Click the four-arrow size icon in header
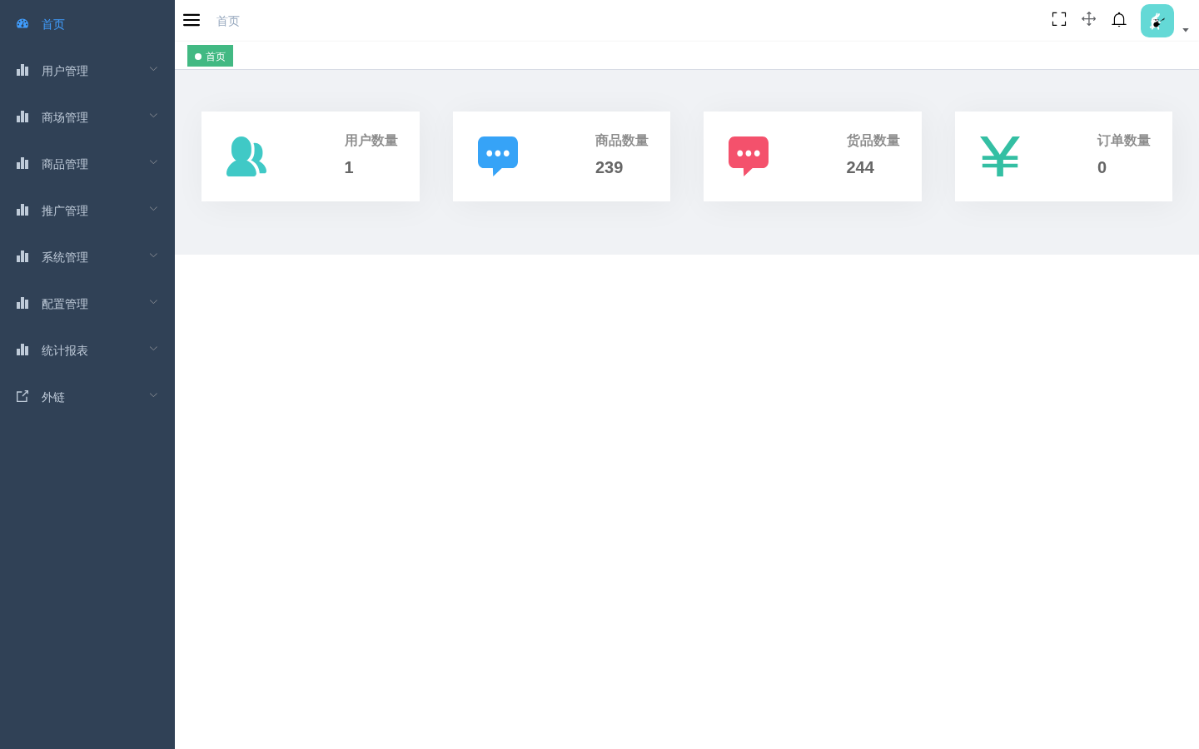The width and height of the screenshot is (1199, 749). (x=1088, y=19)
